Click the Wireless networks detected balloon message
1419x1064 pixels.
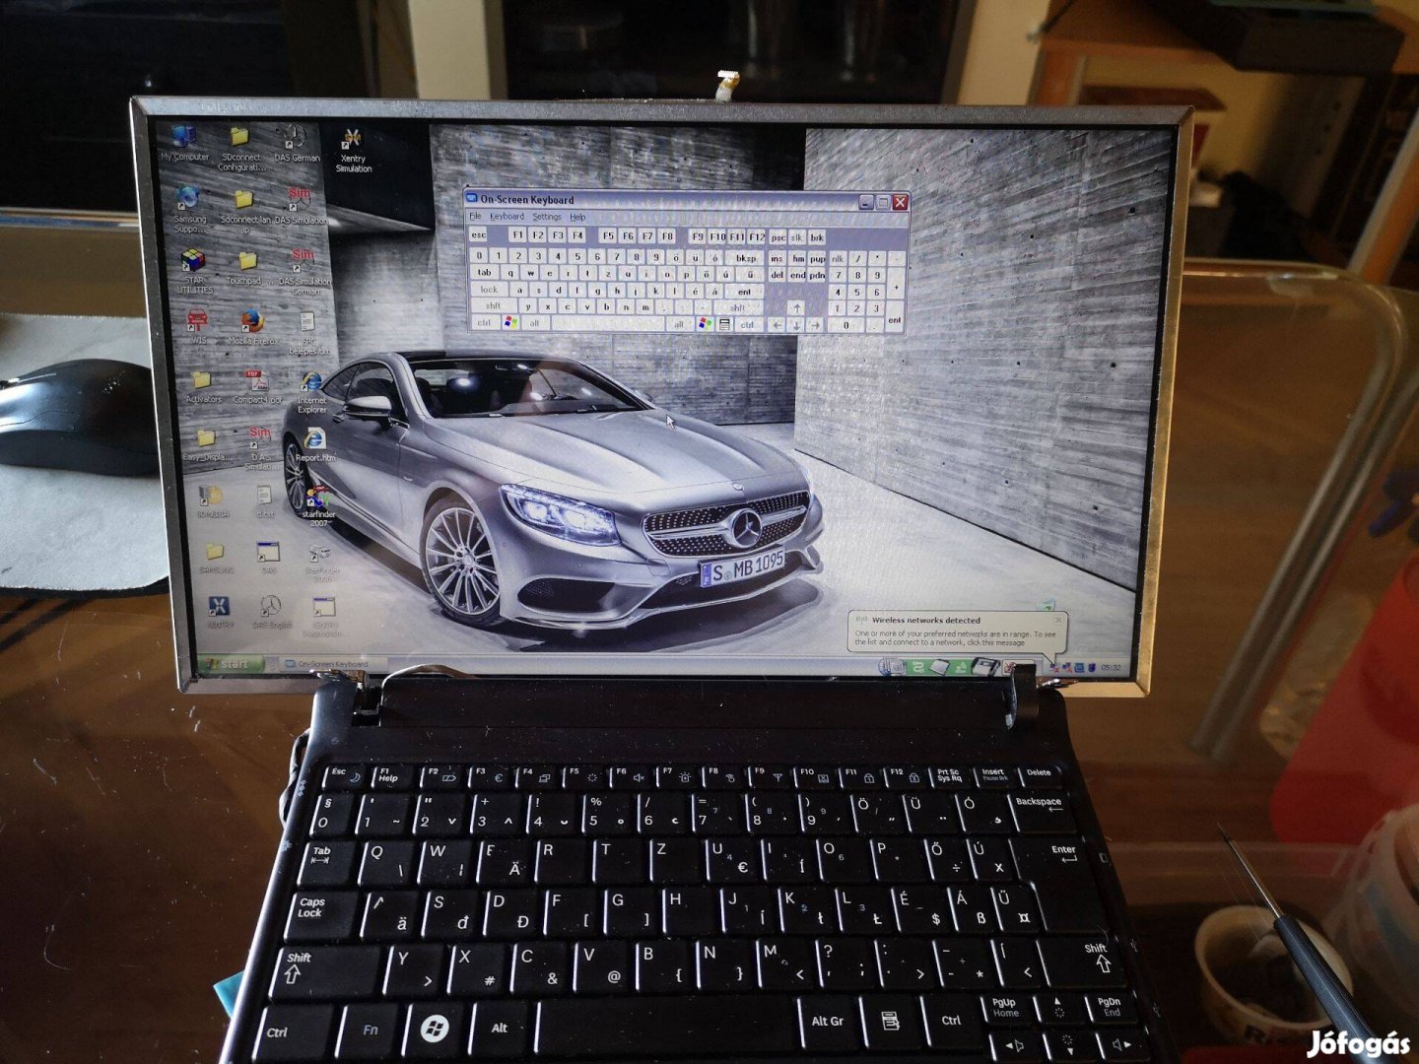[955, 632]
